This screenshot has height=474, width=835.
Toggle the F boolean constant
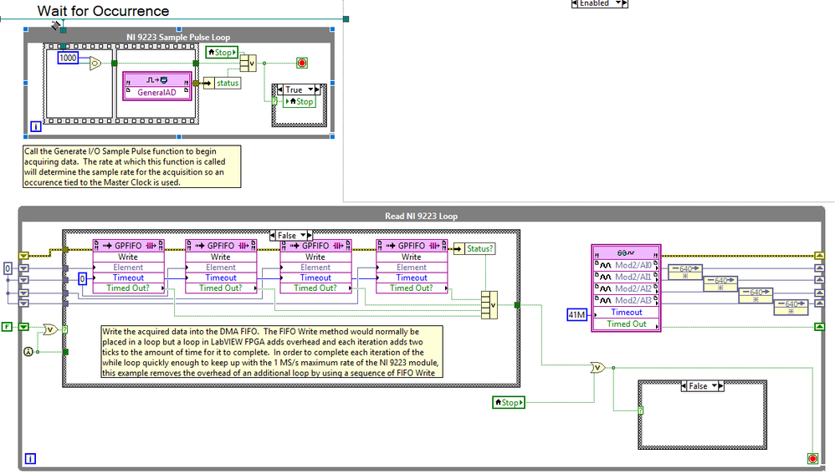pyautogui.click(x=7, y=327)
